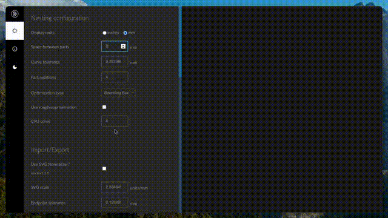The image size is (388, 218).
Task: Click the CPU cores input field
Action: click(115, 121)
